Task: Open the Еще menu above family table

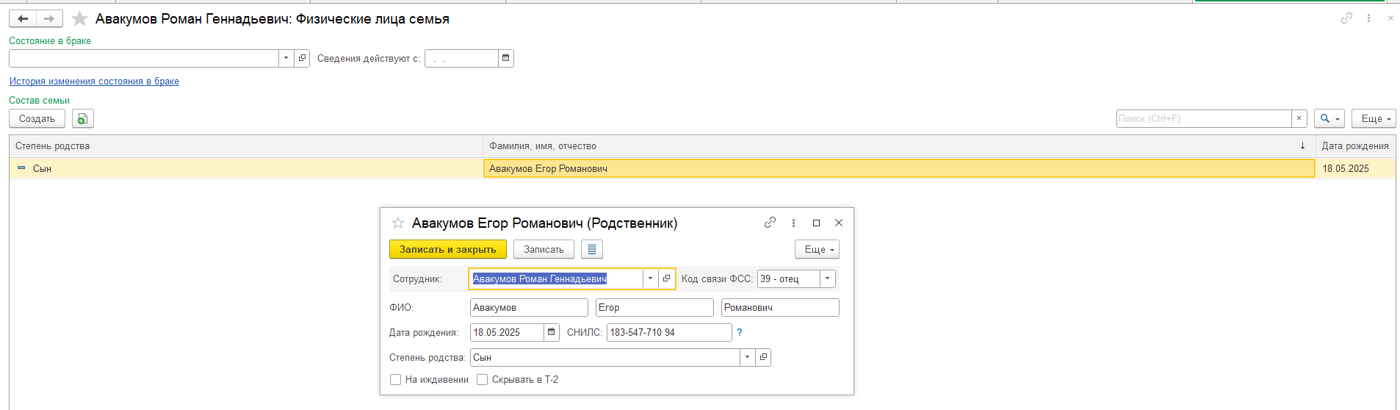Action: click(1373, 119)
